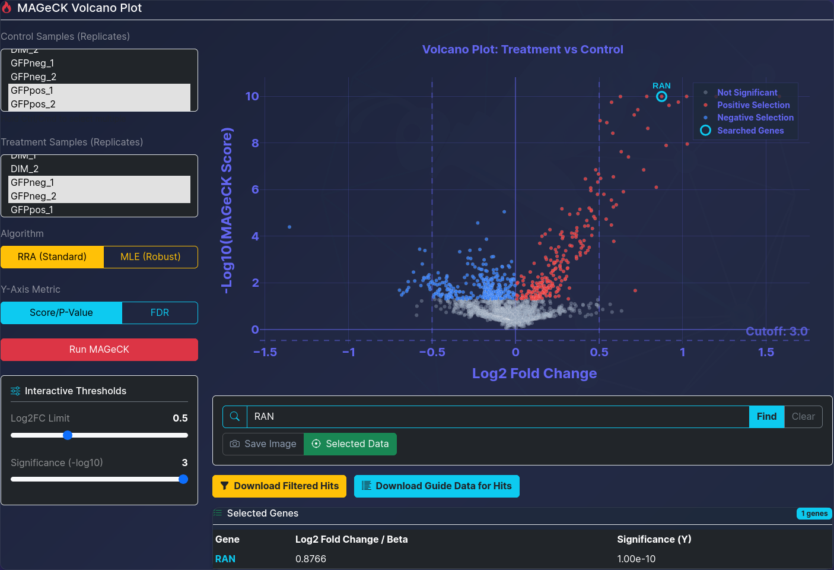
Task: Focus the gene search input containing RAN
Action: coord(498,417)
